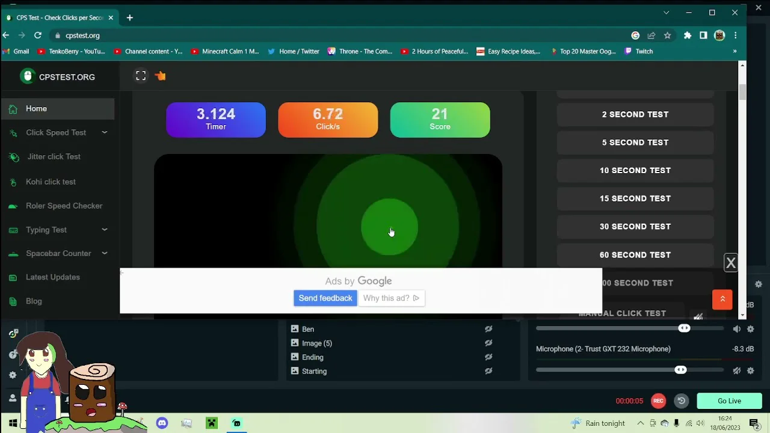Click the OBS REC recording button

[658, 401]
